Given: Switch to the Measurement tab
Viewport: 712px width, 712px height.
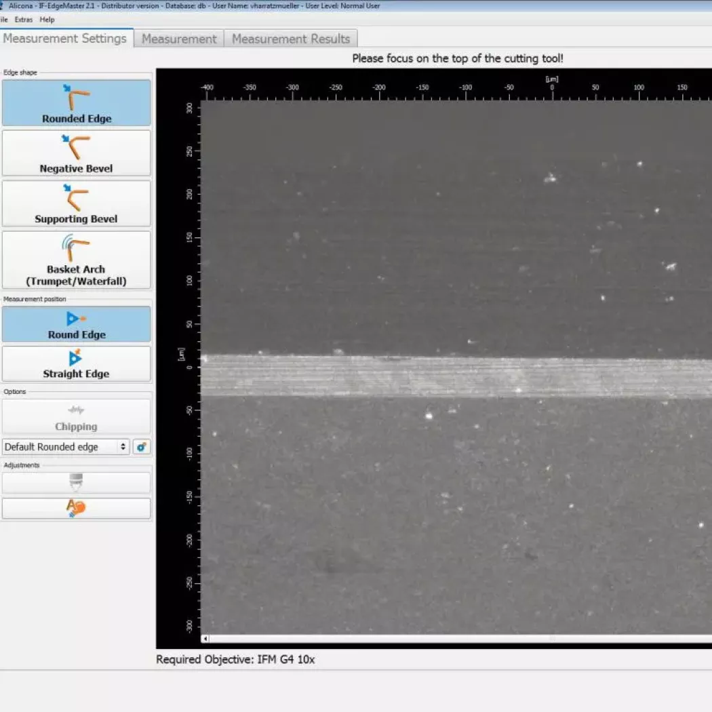Looking at the screenshot, I should [x=179, y=39].
